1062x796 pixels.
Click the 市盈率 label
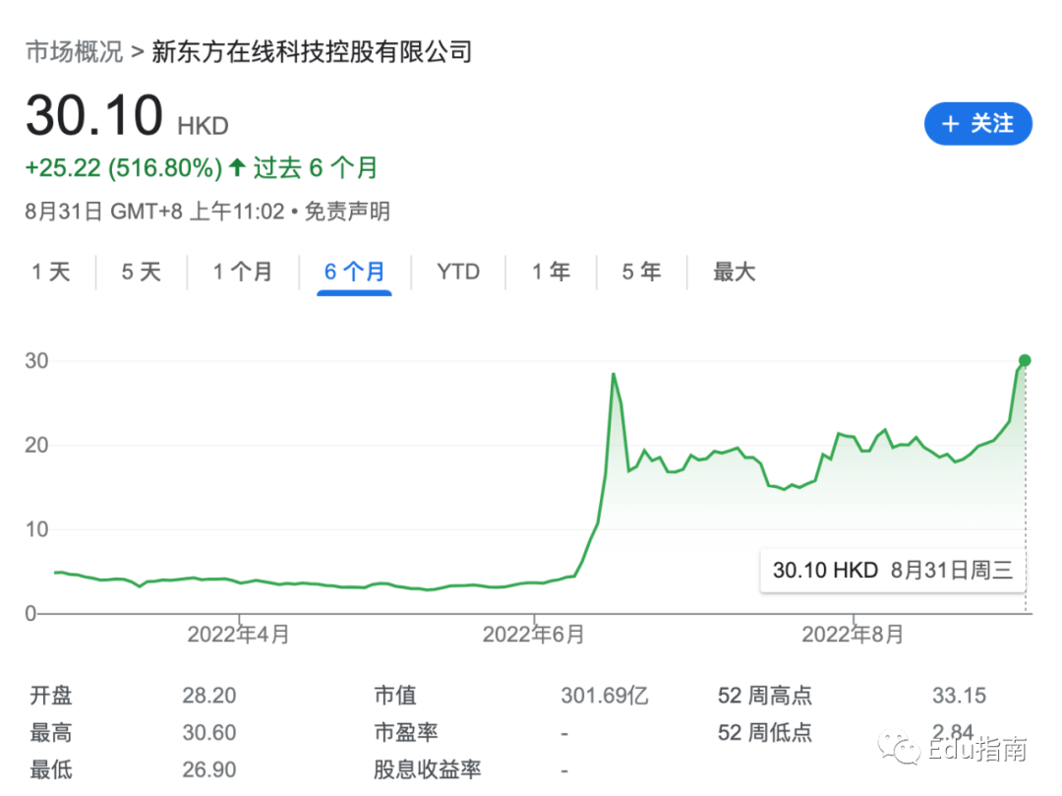tap(406, 733)
